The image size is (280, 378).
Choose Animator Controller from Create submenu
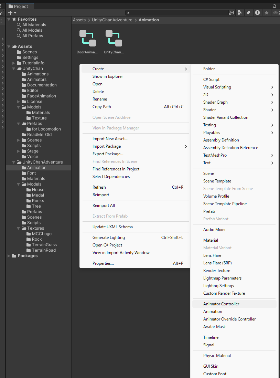[x=221, y=304]
